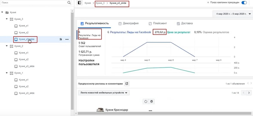Toggle the sidebar panel icon

click(x=79, y=3)
